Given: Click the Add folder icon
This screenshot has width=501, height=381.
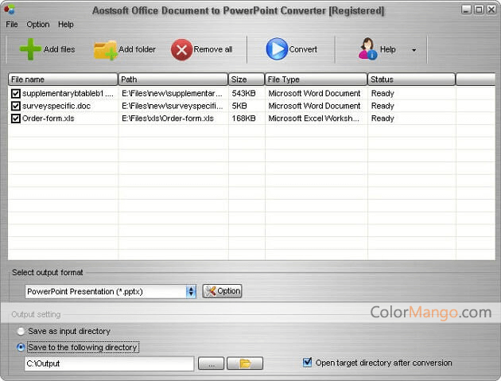Looking at the screenshot, I should coord(106,50).
